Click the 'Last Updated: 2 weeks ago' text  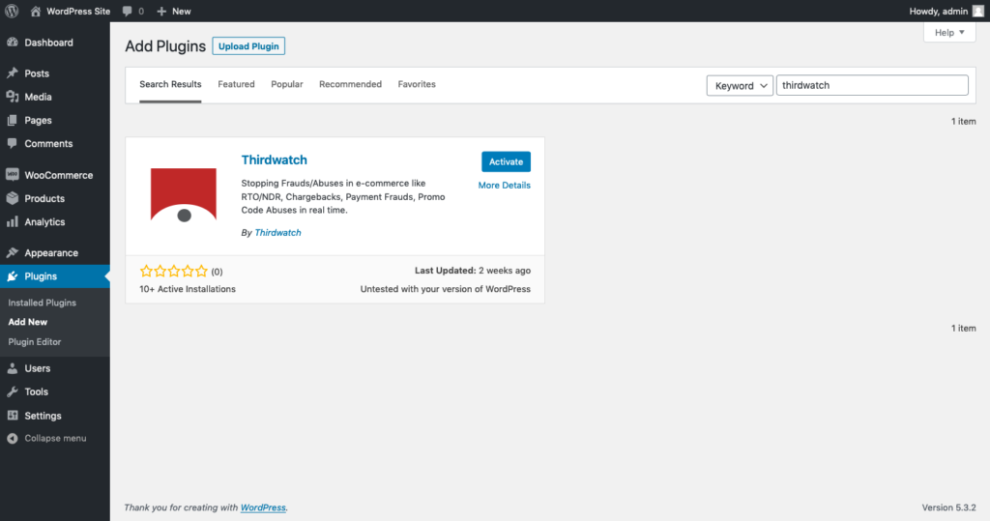click(x=472, y=271)
